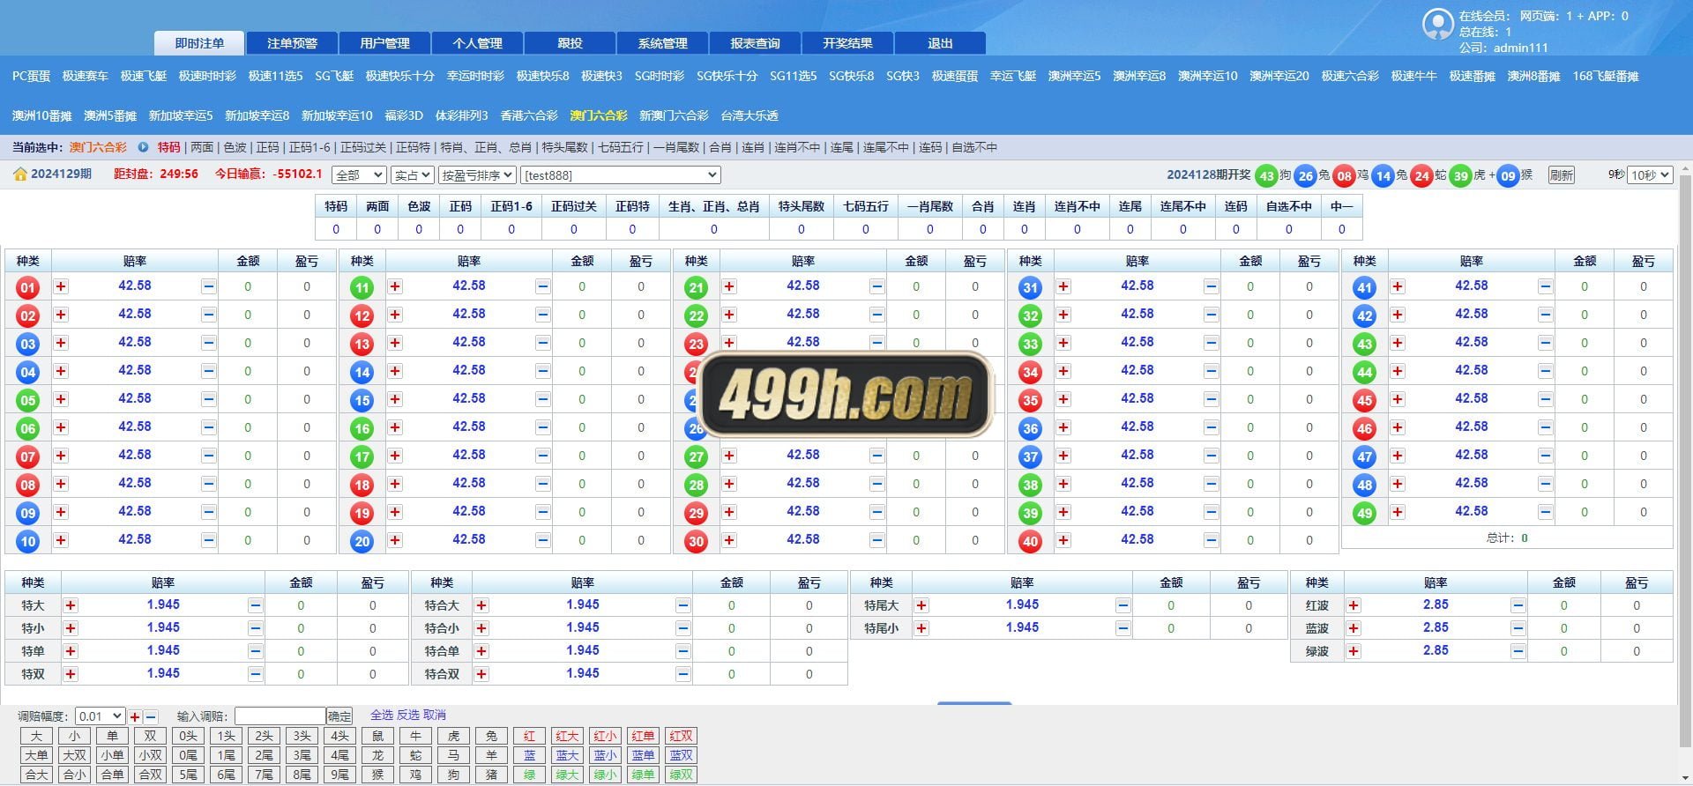Click plus icon in the 特合大 row
Viewport: 1693px width, 786px height.
481,605
